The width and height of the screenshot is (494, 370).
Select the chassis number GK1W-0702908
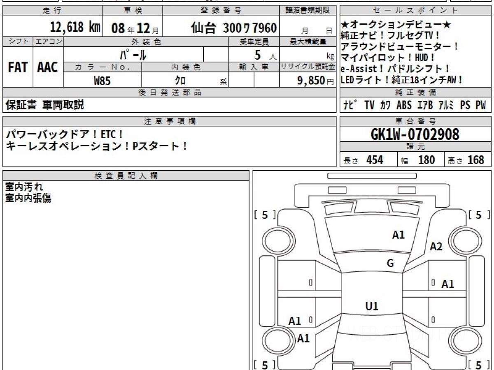pos(415,134)
